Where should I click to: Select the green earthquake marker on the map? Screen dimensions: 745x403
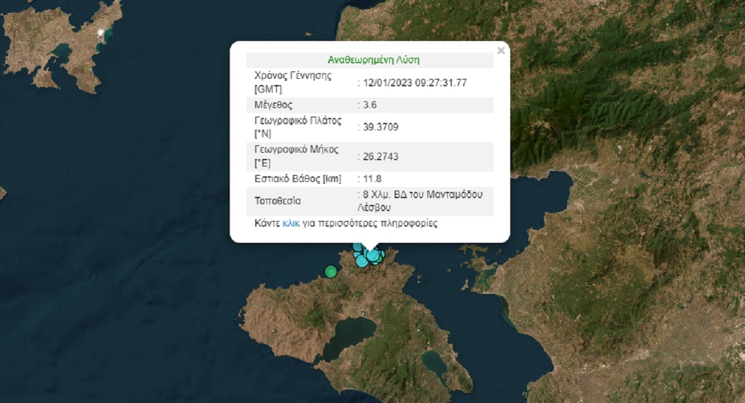331,271
